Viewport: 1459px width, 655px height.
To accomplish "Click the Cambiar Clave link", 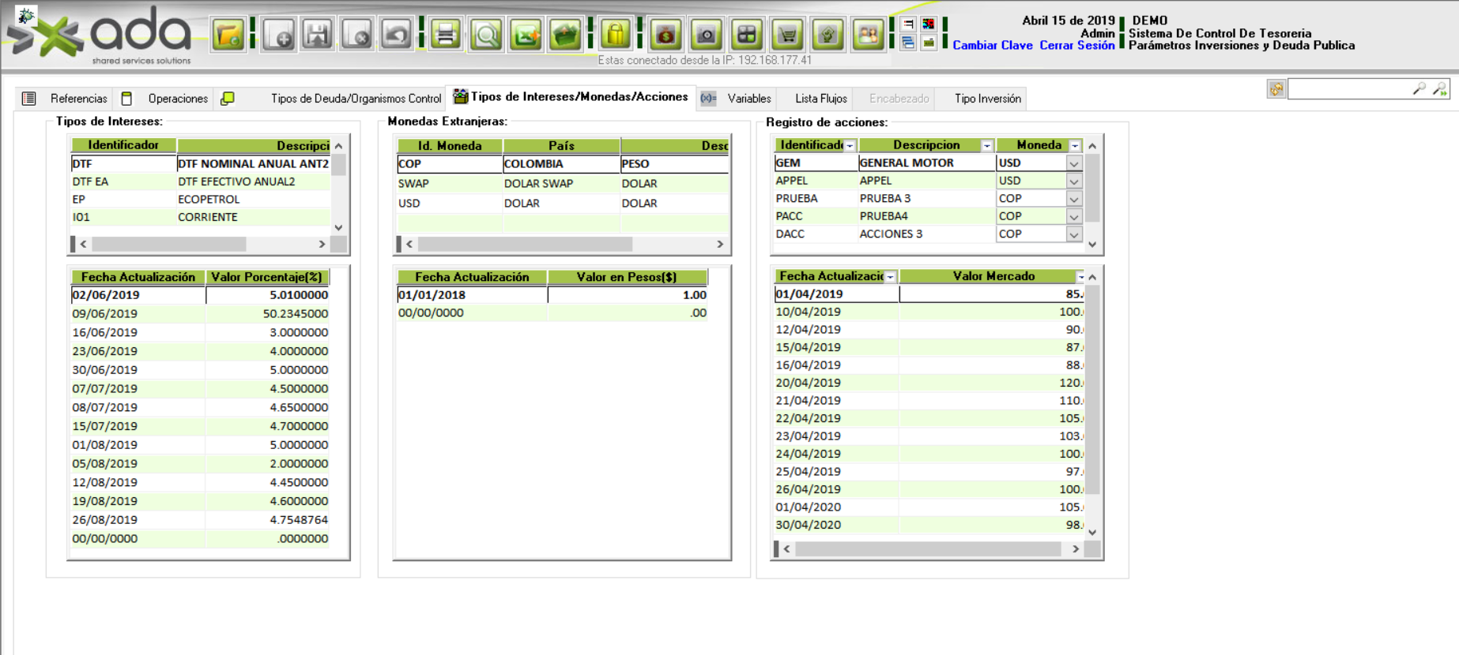I will tap(992, 46).
